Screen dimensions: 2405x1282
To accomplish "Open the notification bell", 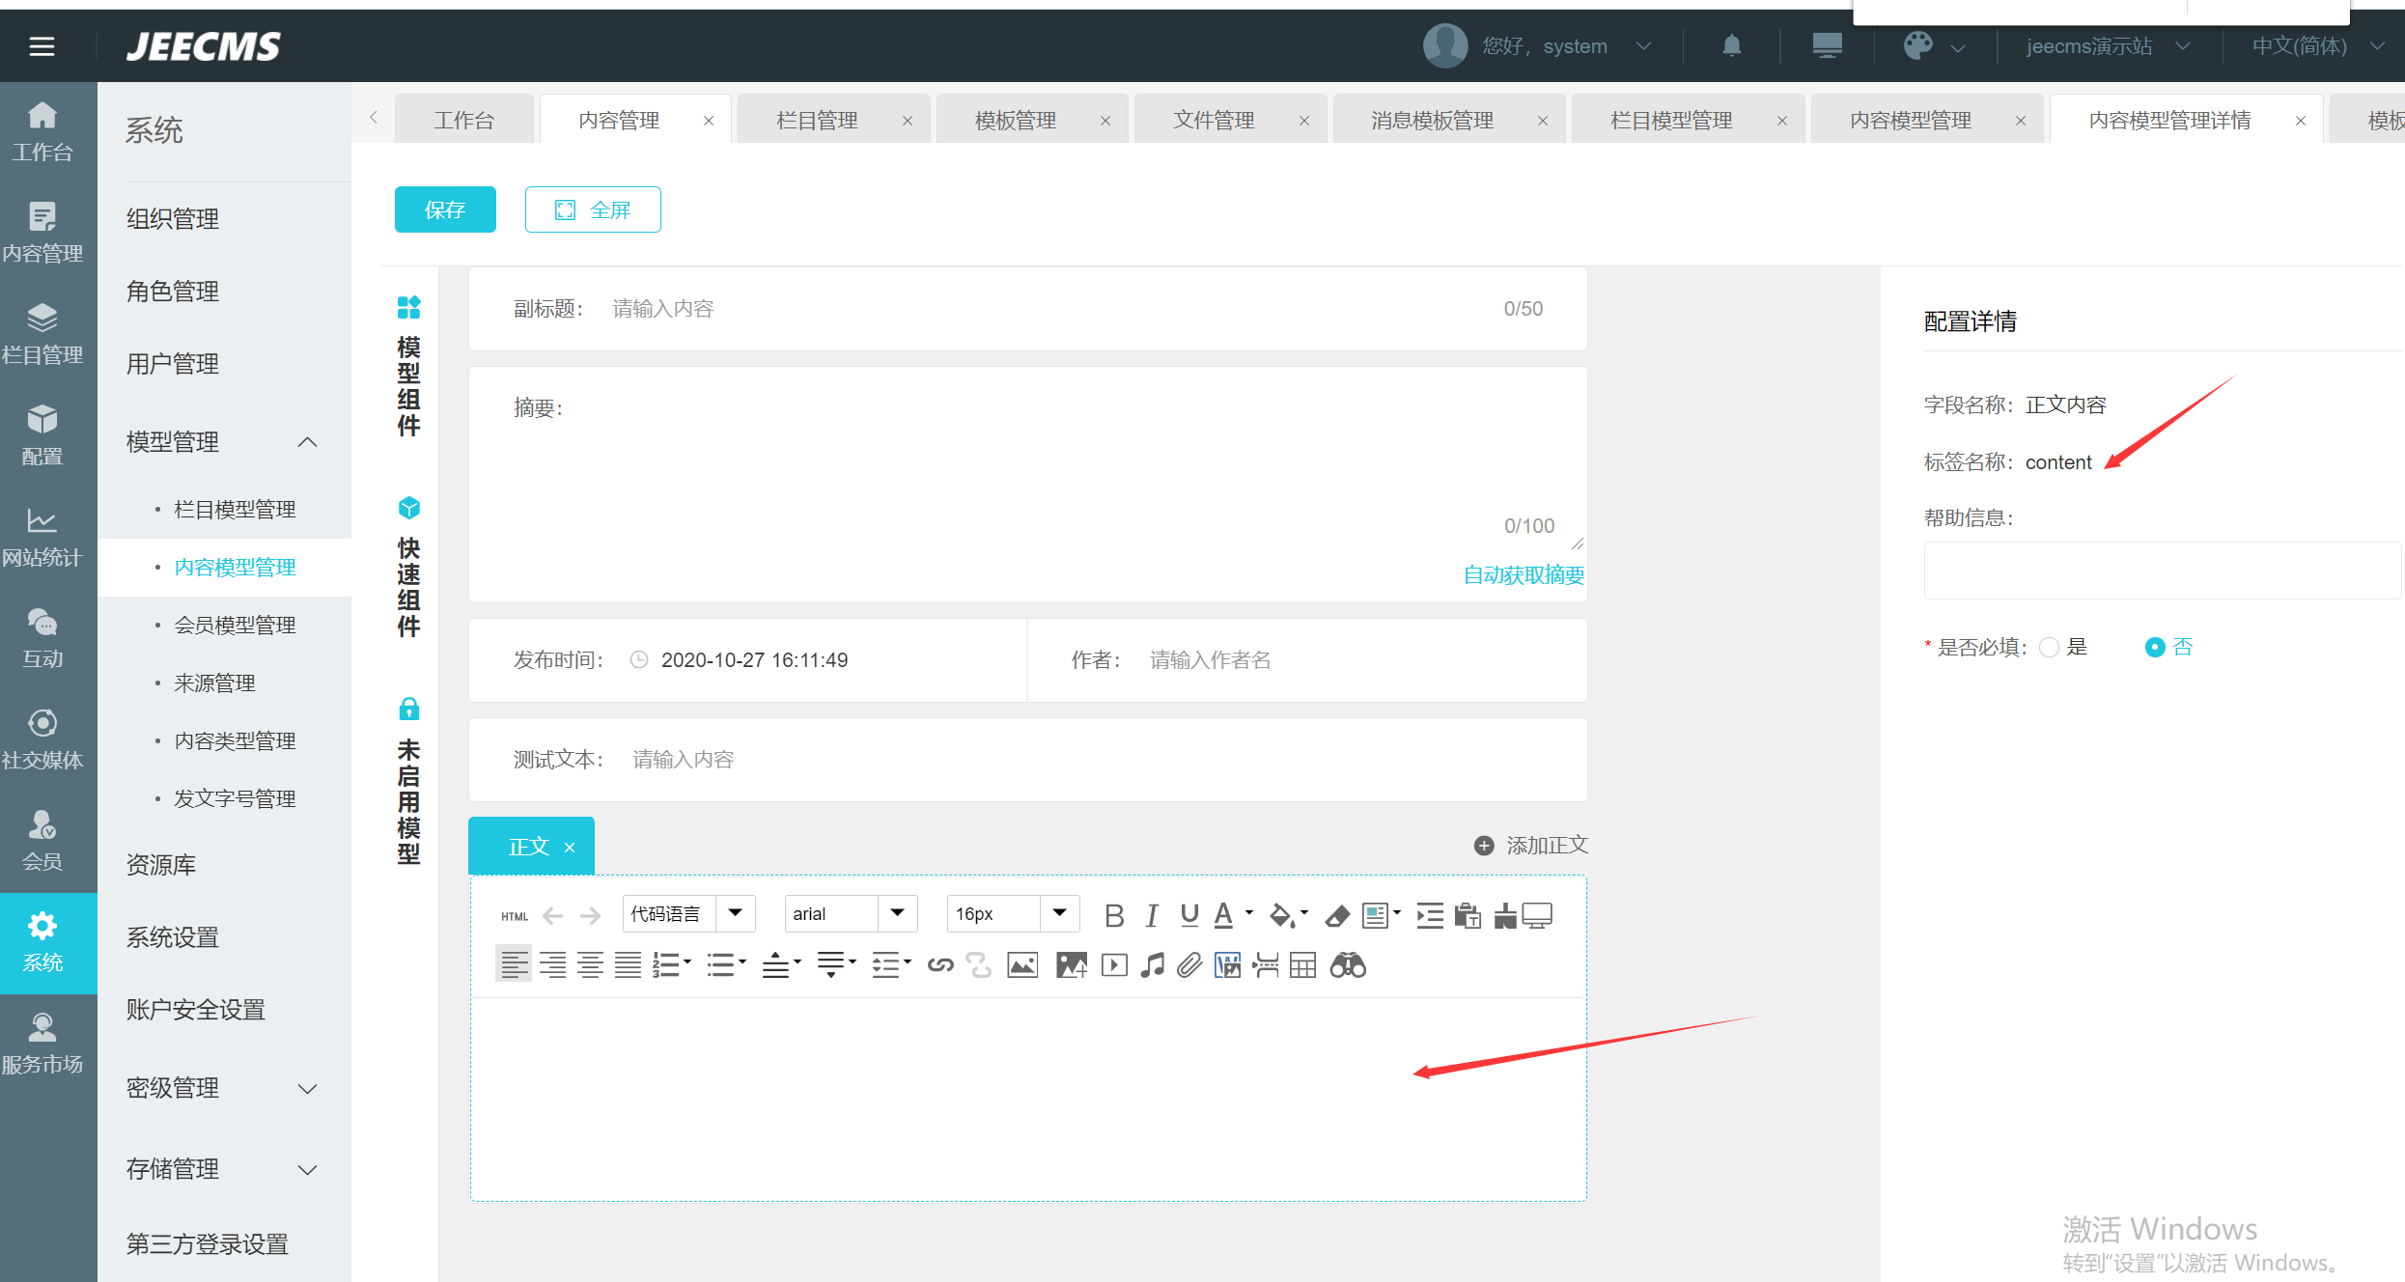I will 1732,45.
